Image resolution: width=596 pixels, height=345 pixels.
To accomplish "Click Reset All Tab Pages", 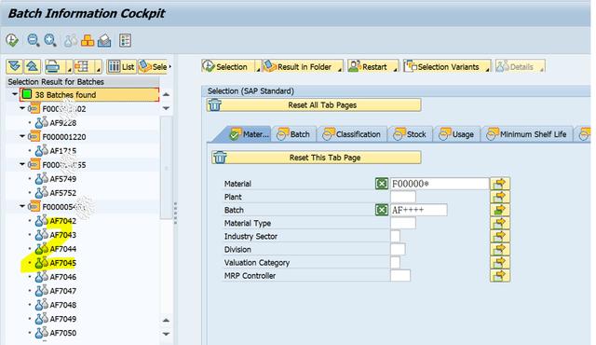I will coord(314,105).
